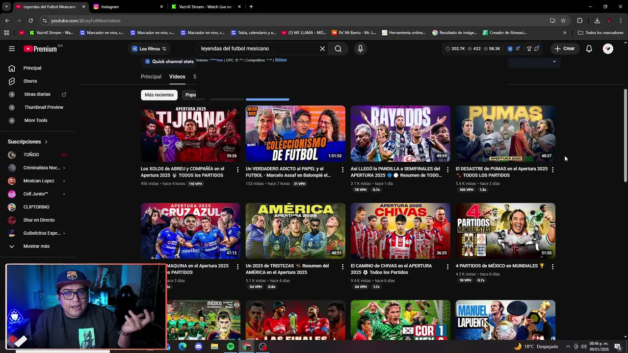Open Chrome three-dot menu
The image size is (628, 353).
621,21
